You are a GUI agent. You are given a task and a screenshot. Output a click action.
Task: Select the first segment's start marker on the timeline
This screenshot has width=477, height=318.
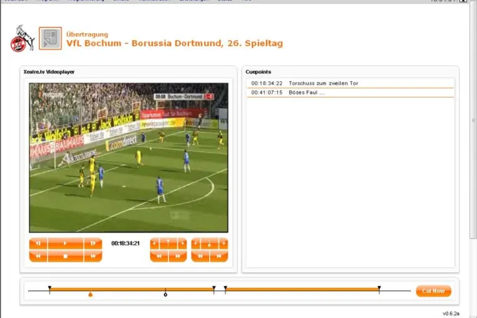click(x=49, y=288)
